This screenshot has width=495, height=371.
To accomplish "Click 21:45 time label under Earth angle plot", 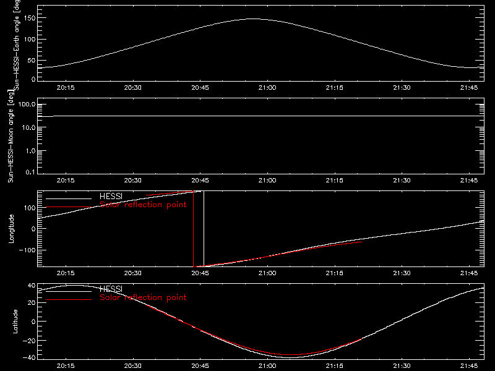I will [469, 88].
